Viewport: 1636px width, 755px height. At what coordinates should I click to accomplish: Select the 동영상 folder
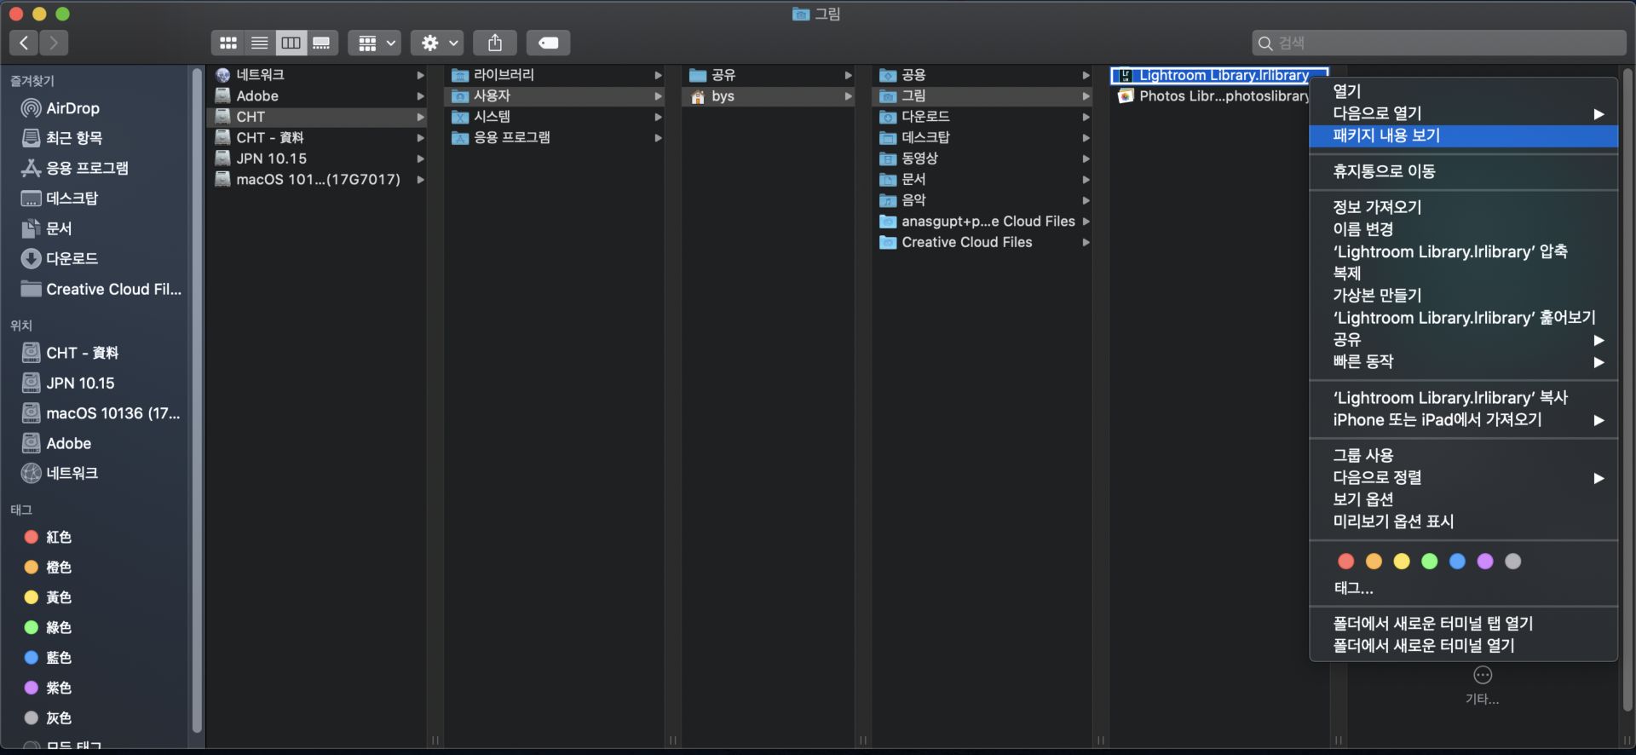click(x=983, y=158)
